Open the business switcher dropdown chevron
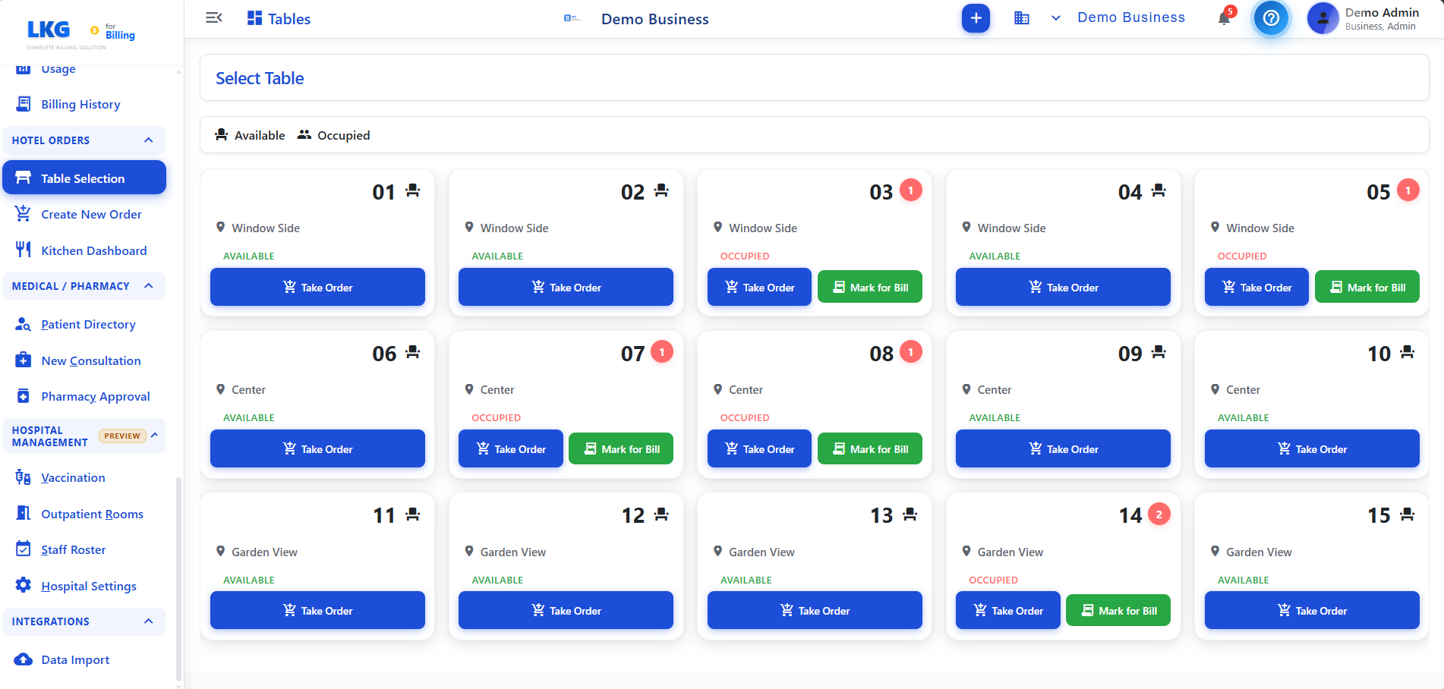Image resolution: width=1444 pixels, height=689 pixels. (1055, 18)
